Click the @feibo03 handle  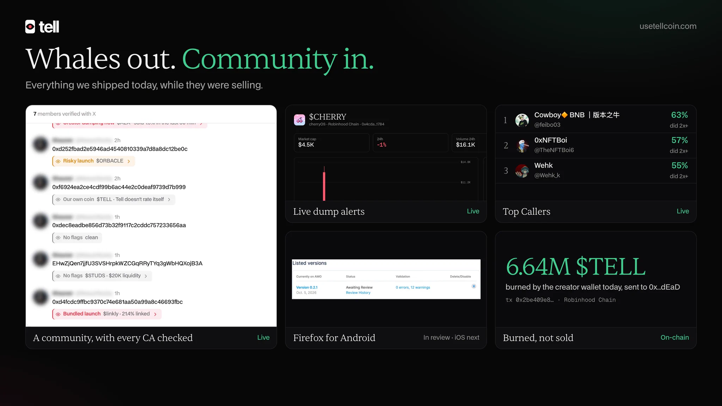click(547, 125)
